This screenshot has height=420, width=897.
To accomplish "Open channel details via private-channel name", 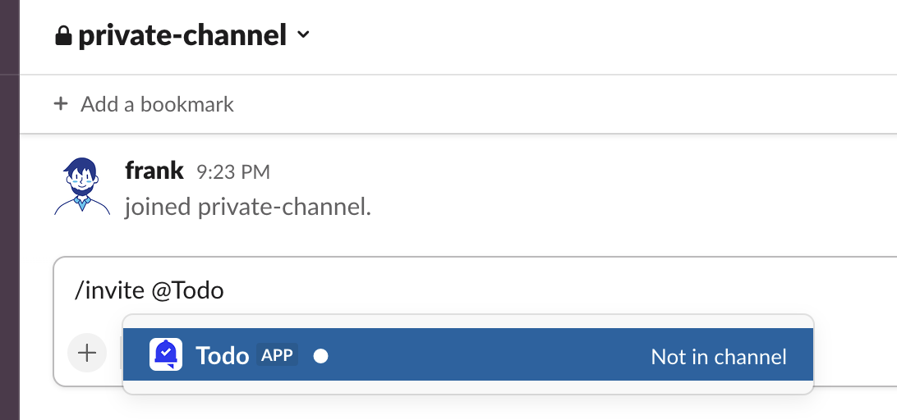I will 182,35.
